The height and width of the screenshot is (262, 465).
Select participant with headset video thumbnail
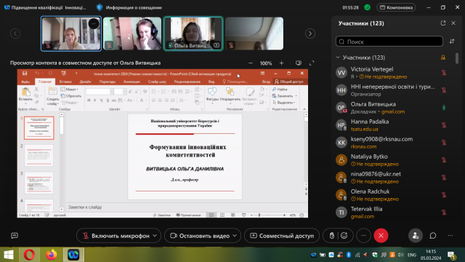[132, 33]
